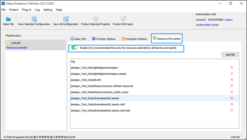Click the Add File button

pos(230,55)
